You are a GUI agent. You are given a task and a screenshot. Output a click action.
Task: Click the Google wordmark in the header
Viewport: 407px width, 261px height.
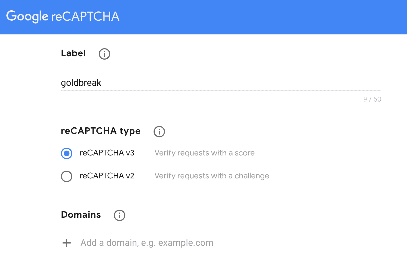(27, 16)
